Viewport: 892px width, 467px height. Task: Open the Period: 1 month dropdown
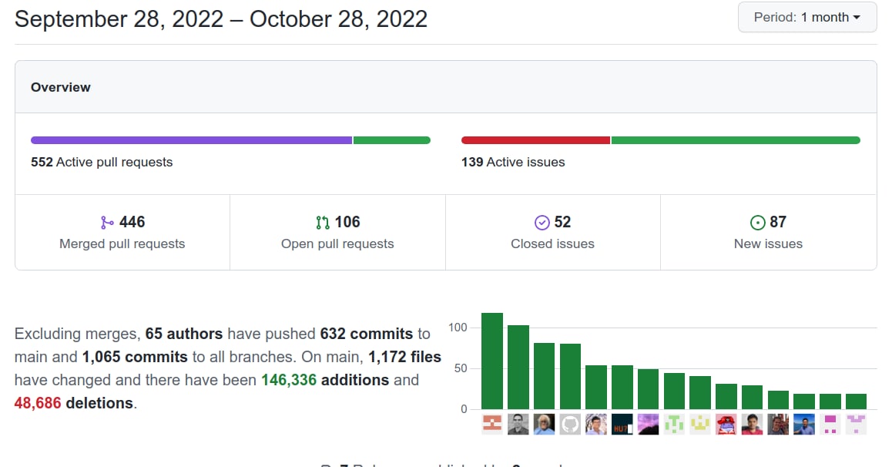click(806, 17)
